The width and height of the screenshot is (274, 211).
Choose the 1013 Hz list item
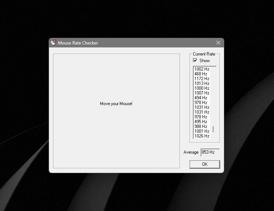(x=202, y=83)
